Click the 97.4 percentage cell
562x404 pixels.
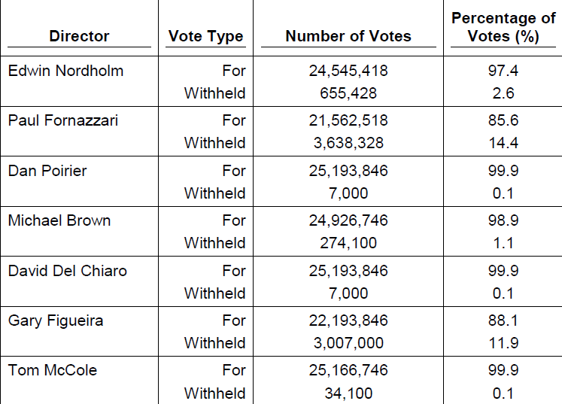[x=503, y=71]
